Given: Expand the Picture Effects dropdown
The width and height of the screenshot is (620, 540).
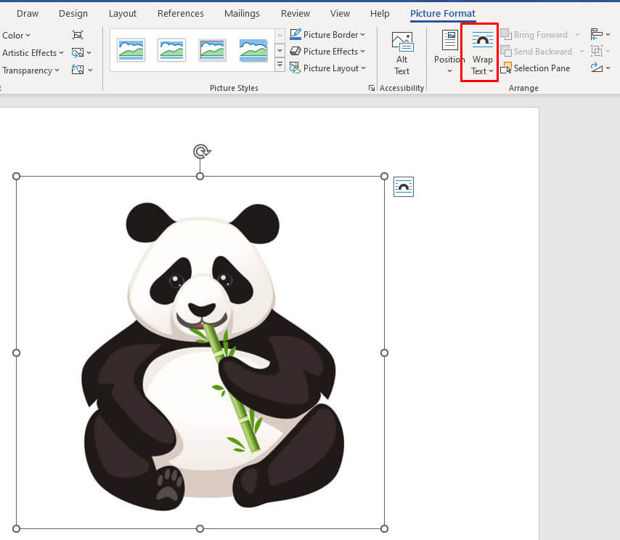Looking at the screenshot, I should click(327, 52).
